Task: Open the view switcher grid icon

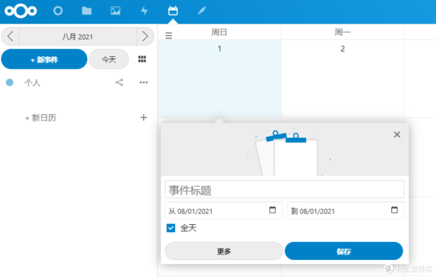Action: [x=142, y=59]
